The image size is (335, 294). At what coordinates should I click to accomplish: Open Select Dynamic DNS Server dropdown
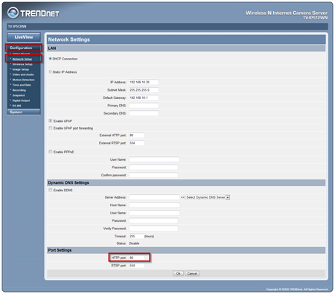(208, 197)
